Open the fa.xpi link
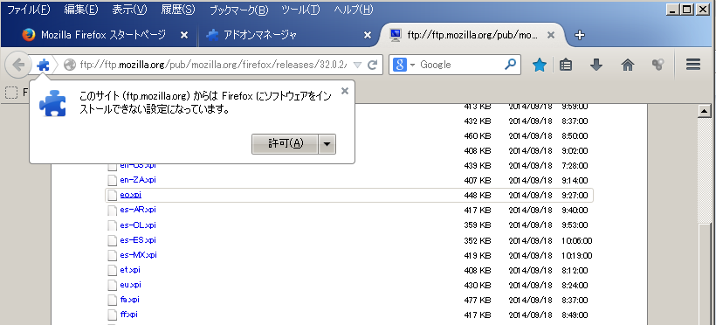Screen dimensions: 716x325 (x=130, y=300)
